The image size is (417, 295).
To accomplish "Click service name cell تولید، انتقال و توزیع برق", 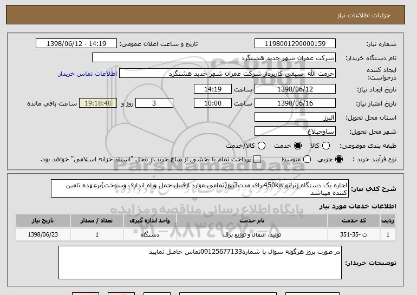I will pyautogui.click(x=252, y=234).
